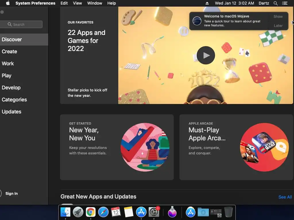
Task: Open the Must-Play Apple Arcade card
Action: point(236,147)
